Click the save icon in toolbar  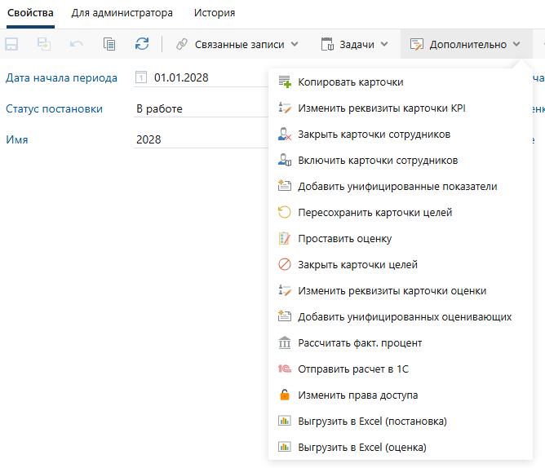13,44
